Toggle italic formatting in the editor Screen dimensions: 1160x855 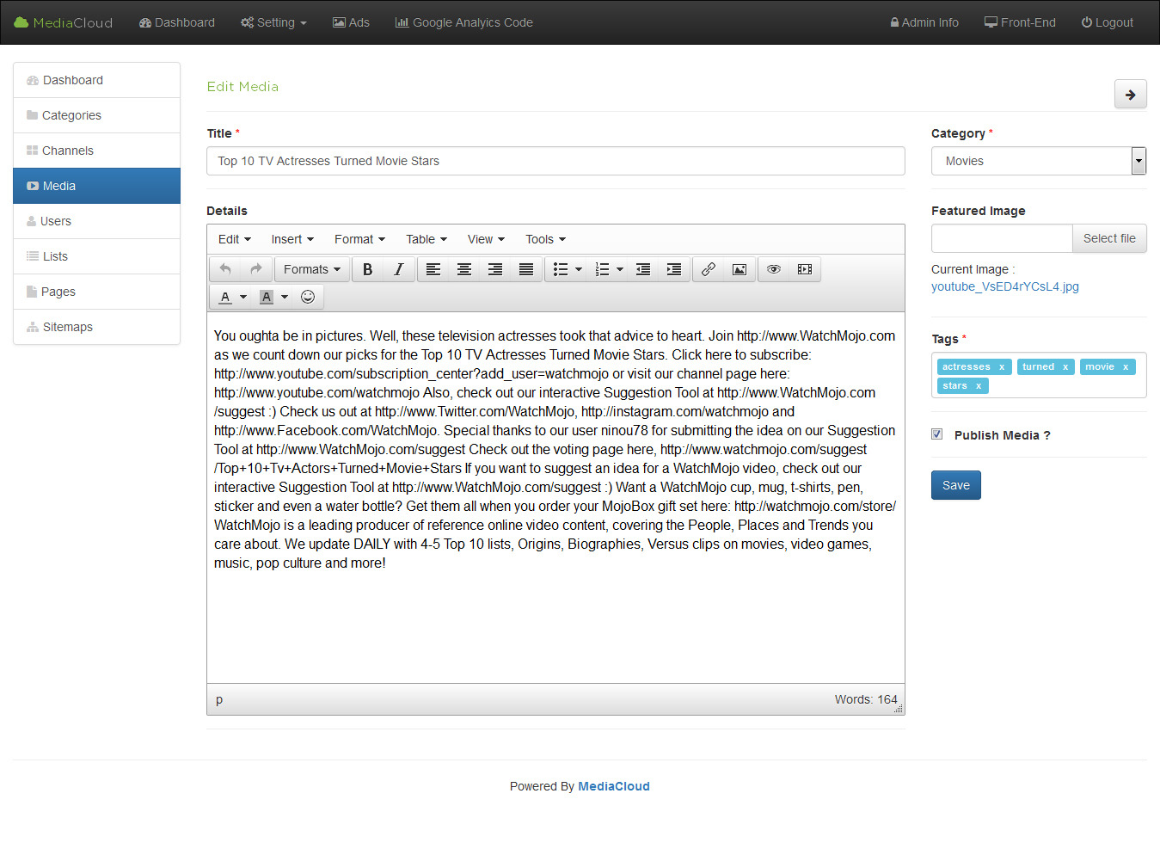[x=398, y=269]
